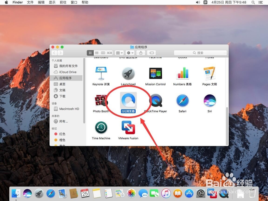Click the Share toolbar button
Screen dimensions: 268x201
pyautogui.click(x=141, y=53)
